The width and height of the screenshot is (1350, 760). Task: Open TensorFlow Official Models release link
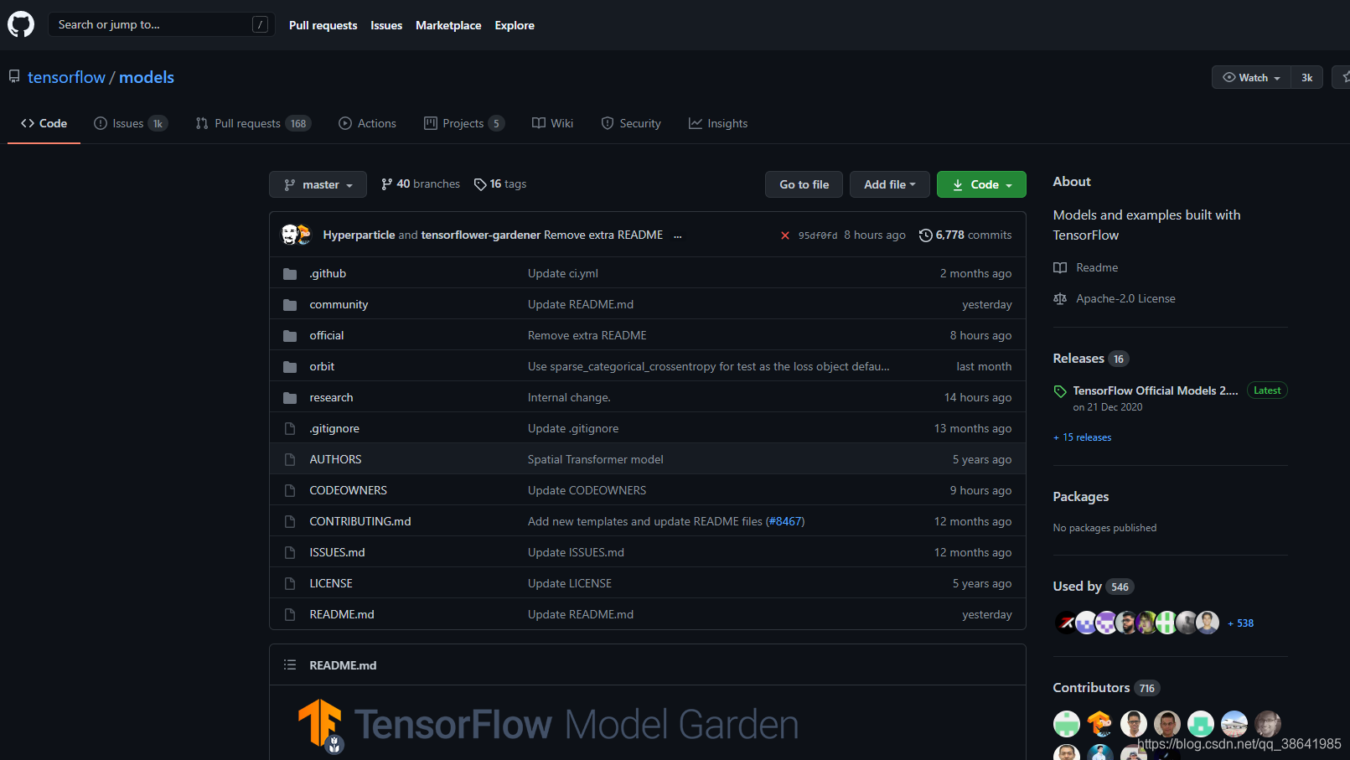(1156, 390)
